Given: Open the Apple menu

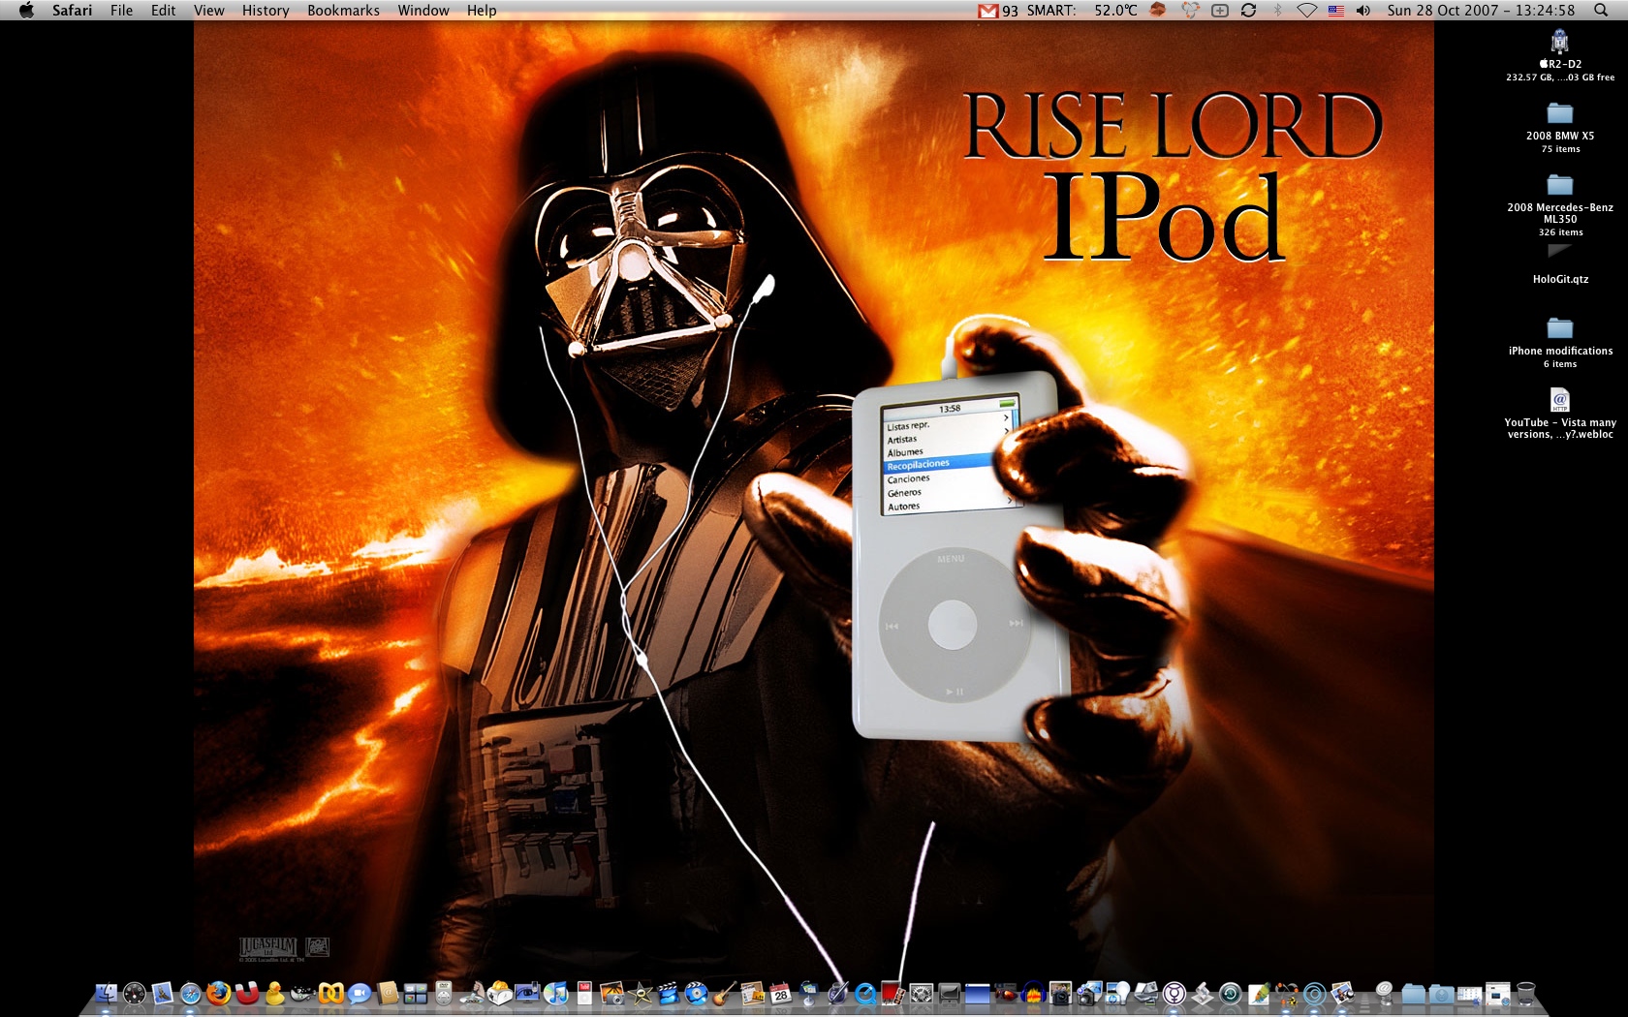Looking at the screenshot, I should [x=26, y=11].
